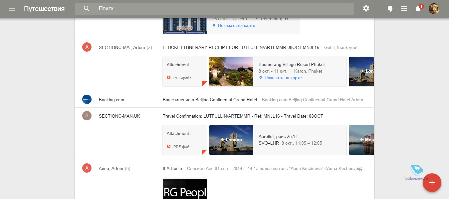
Task: Click the sender name "SECTIONC-MA., Artem"
Action: 122,48
